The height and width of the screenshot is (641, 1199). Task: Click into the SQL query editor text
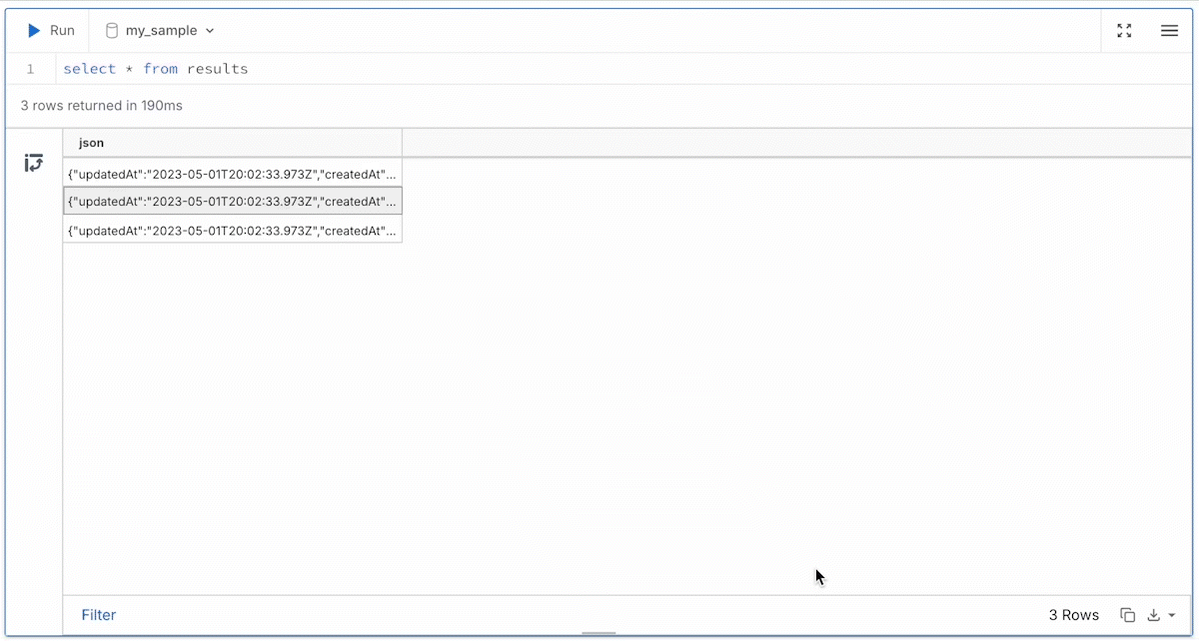tap(155, 69)
